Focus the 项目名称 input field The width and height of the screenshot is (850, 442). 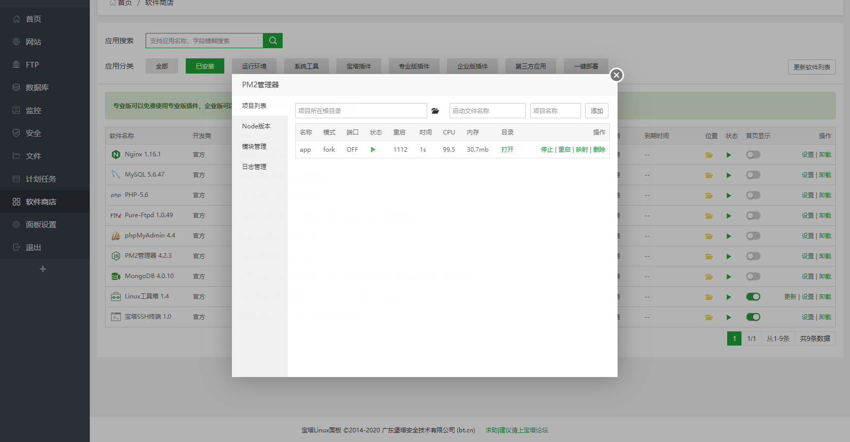tap(556, 111)
